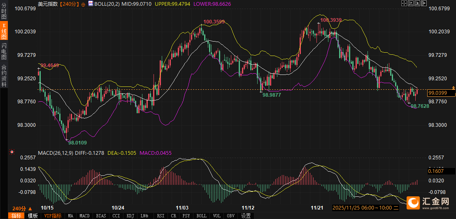Image resolution: width=456 pixels, height=219 pixels.
Task: Open the 设置 settings button
Action: click(246, 216)
